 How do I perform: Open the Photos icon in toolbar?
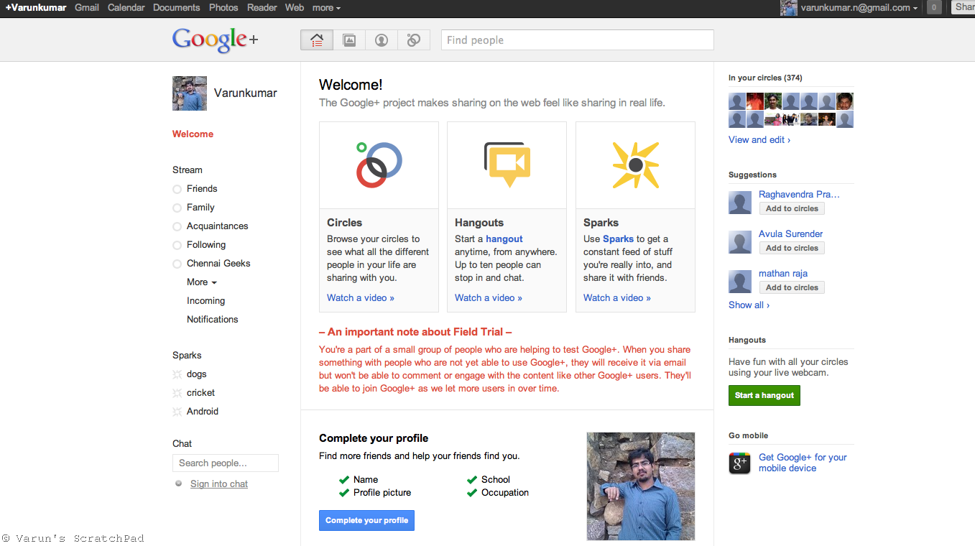[x=349, y=40]
